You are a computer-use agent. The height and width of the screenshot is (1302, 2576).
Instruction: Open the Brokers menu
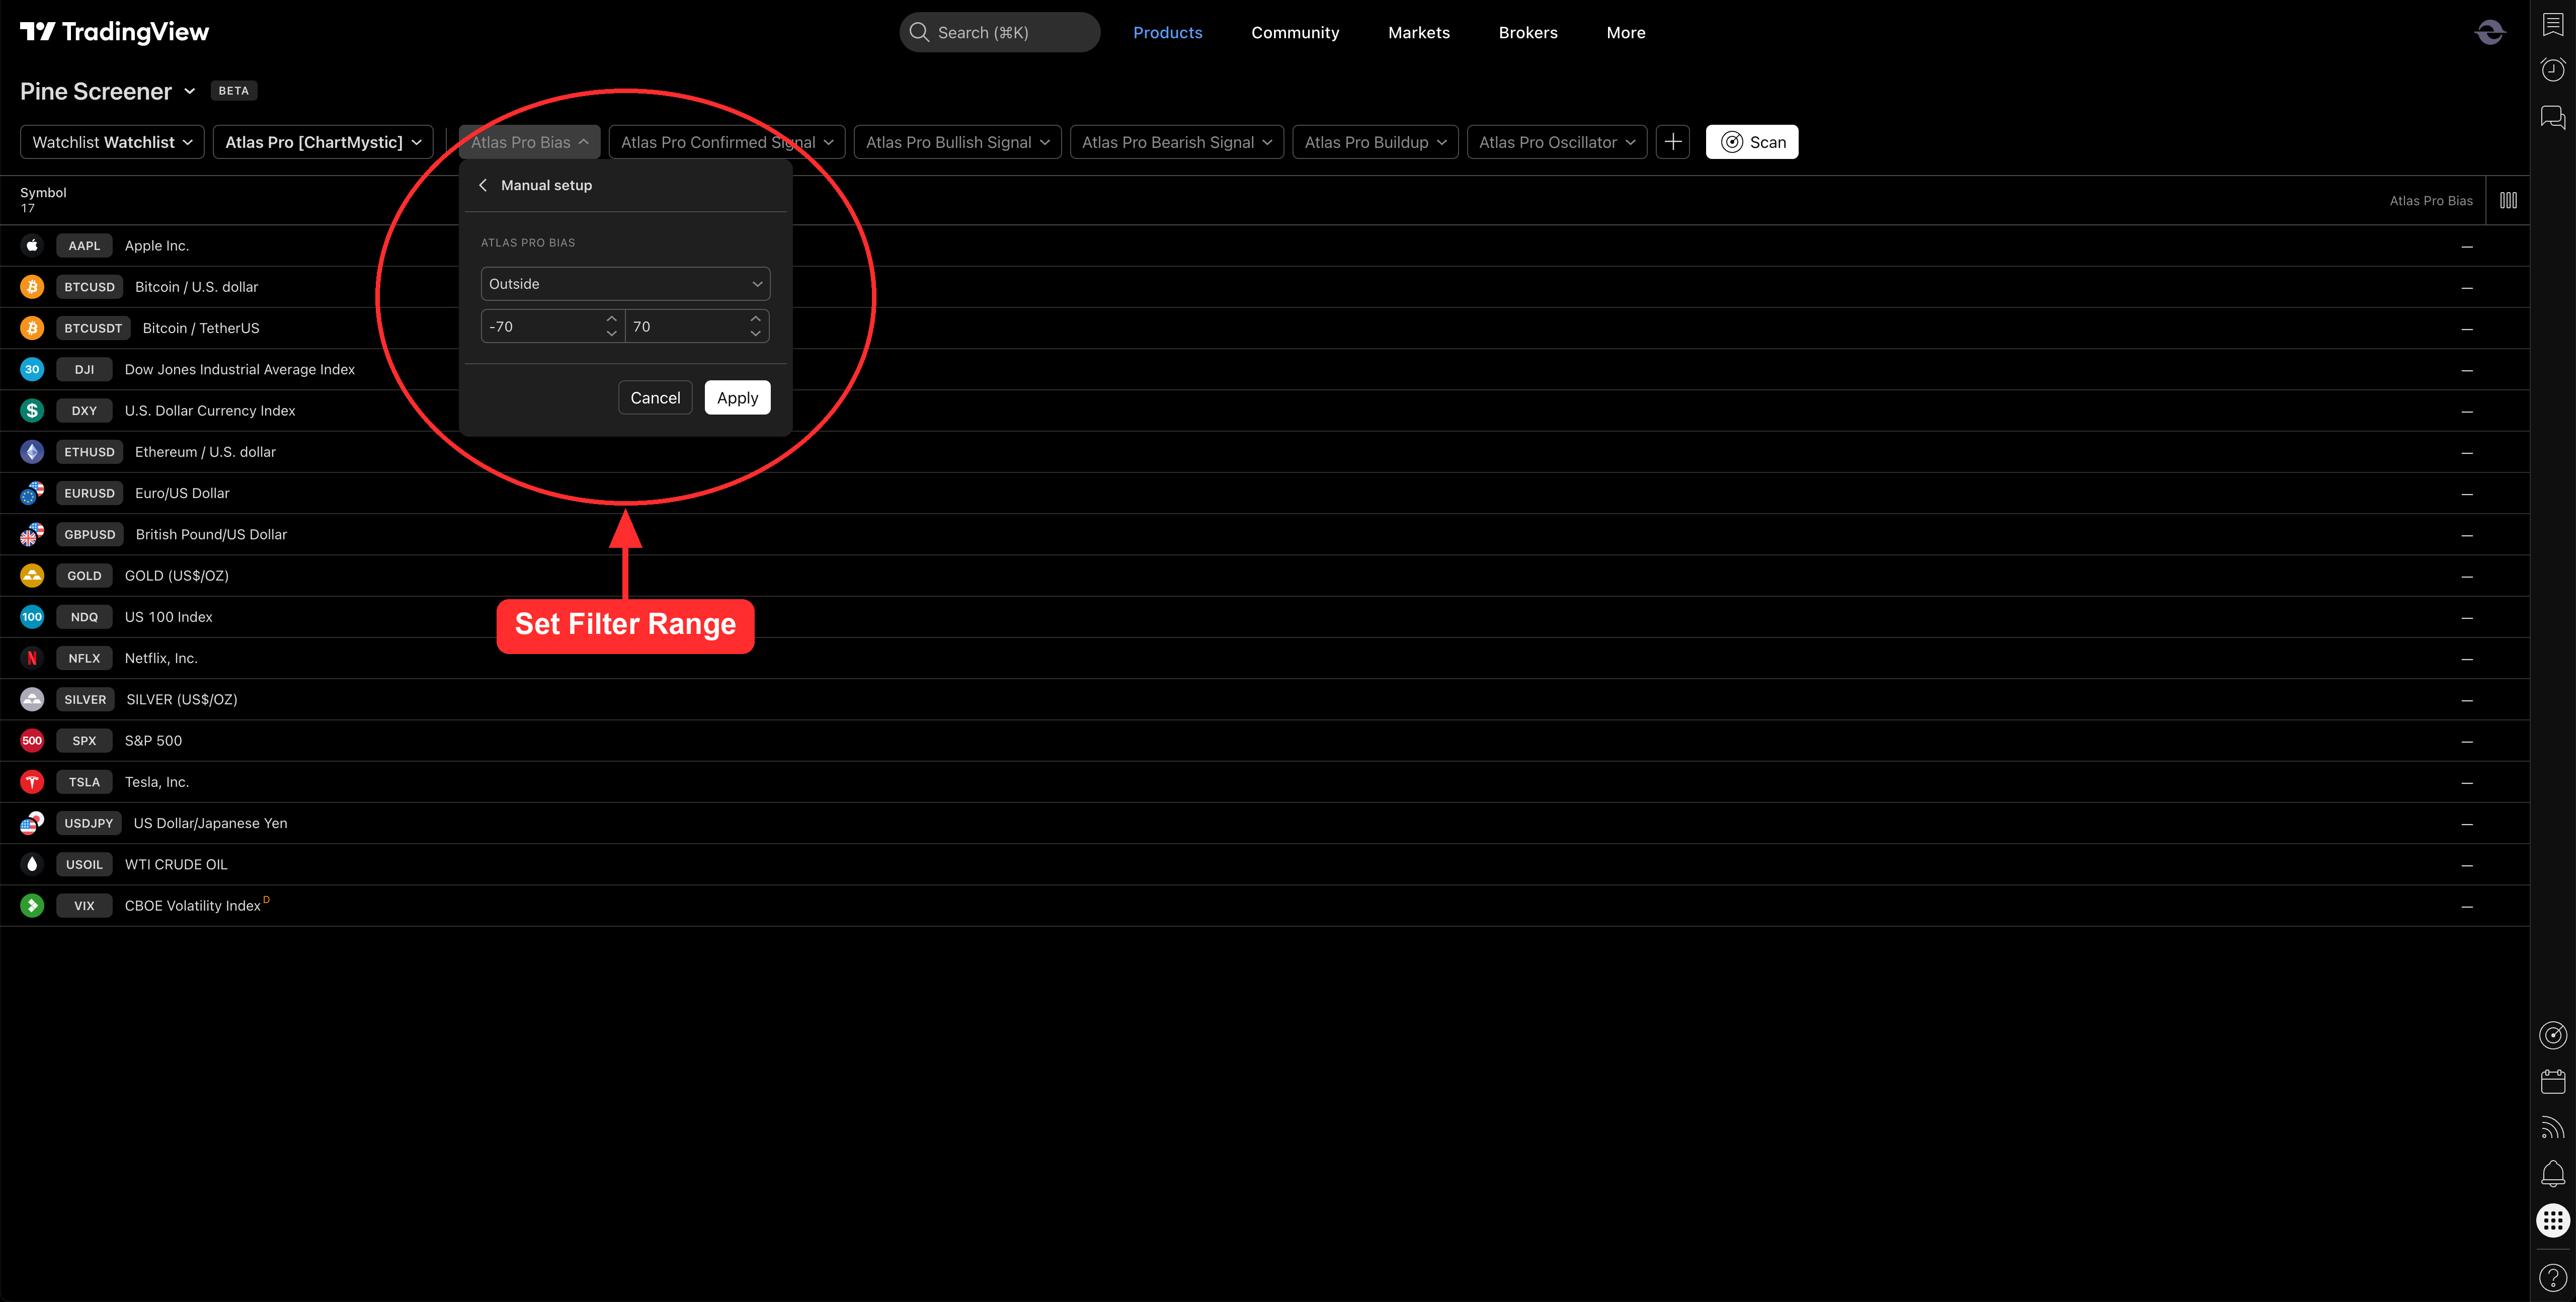click(1527, 32)
